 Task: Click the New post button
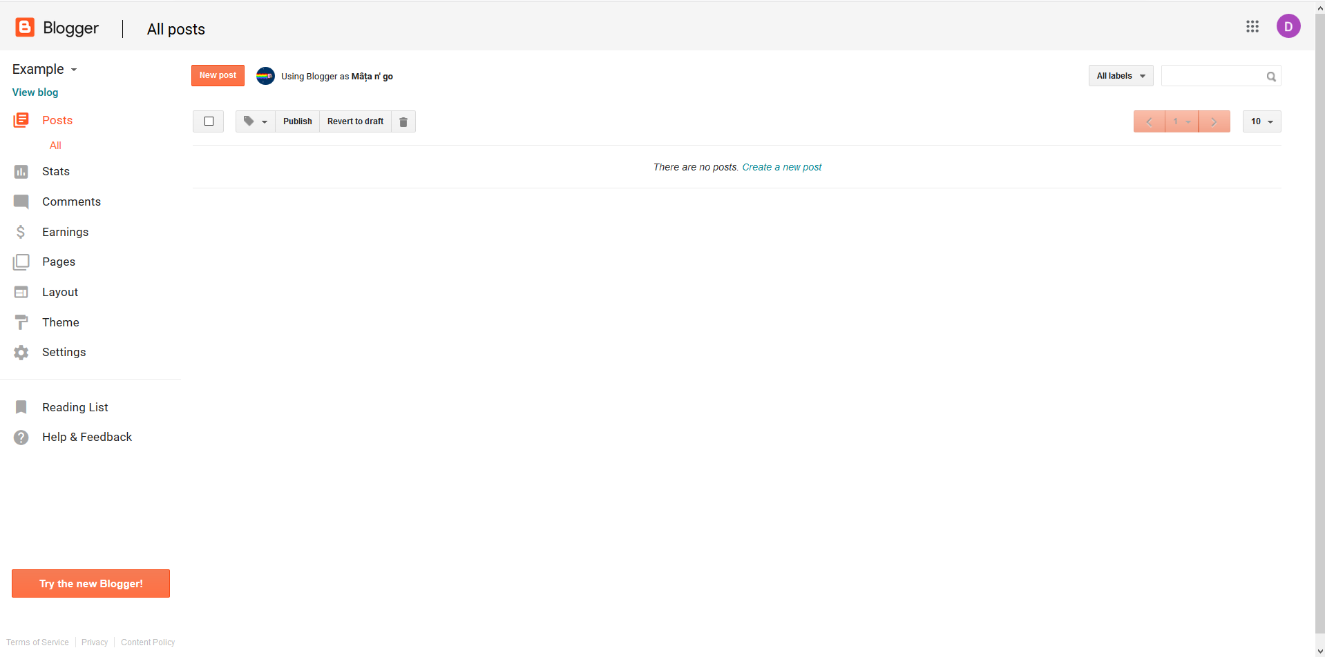218,75
